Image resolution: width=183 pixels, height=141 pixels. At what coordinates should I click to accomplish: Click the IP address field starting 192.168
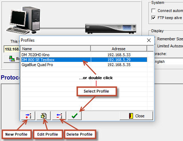click(x=12, y=49)
